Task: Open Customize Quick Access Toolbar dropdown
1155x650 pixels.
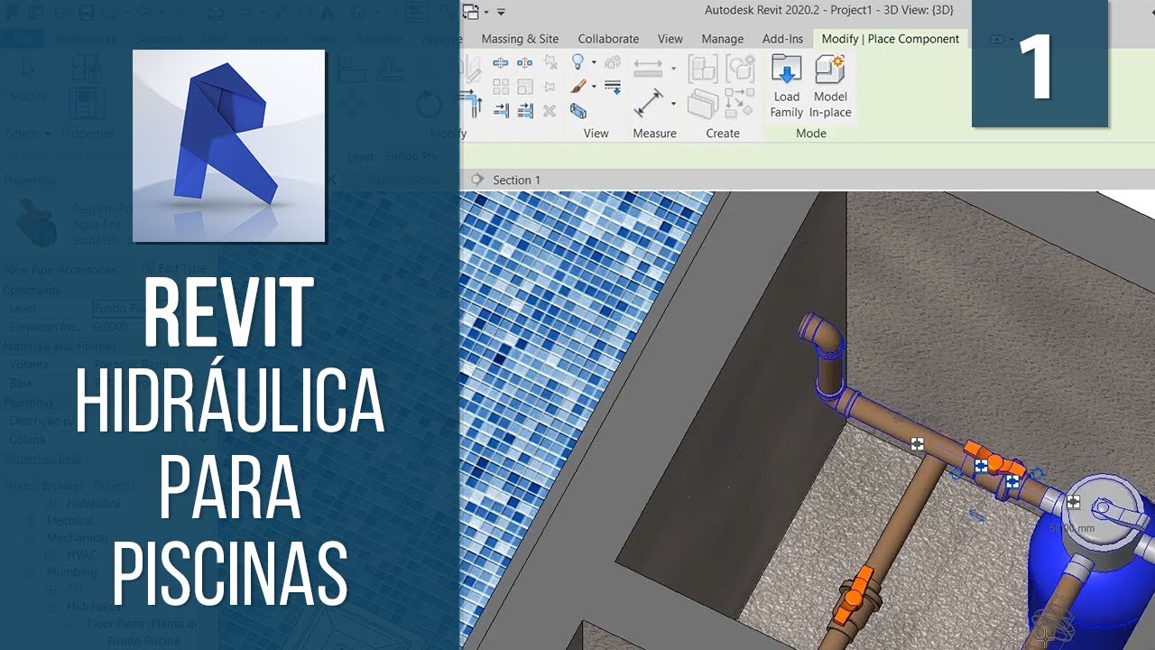Action: [x=501, y=12]
